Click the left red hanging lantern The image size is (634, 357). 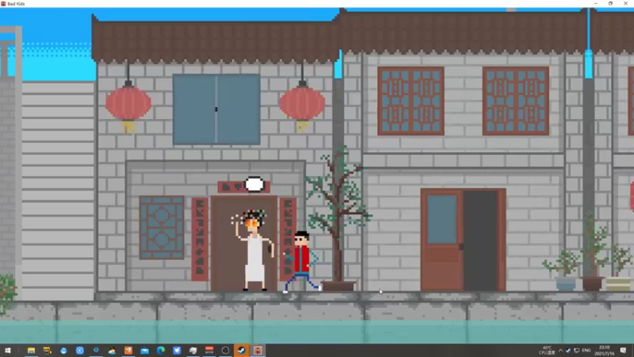pyautogui.click(x=128, y=105)
